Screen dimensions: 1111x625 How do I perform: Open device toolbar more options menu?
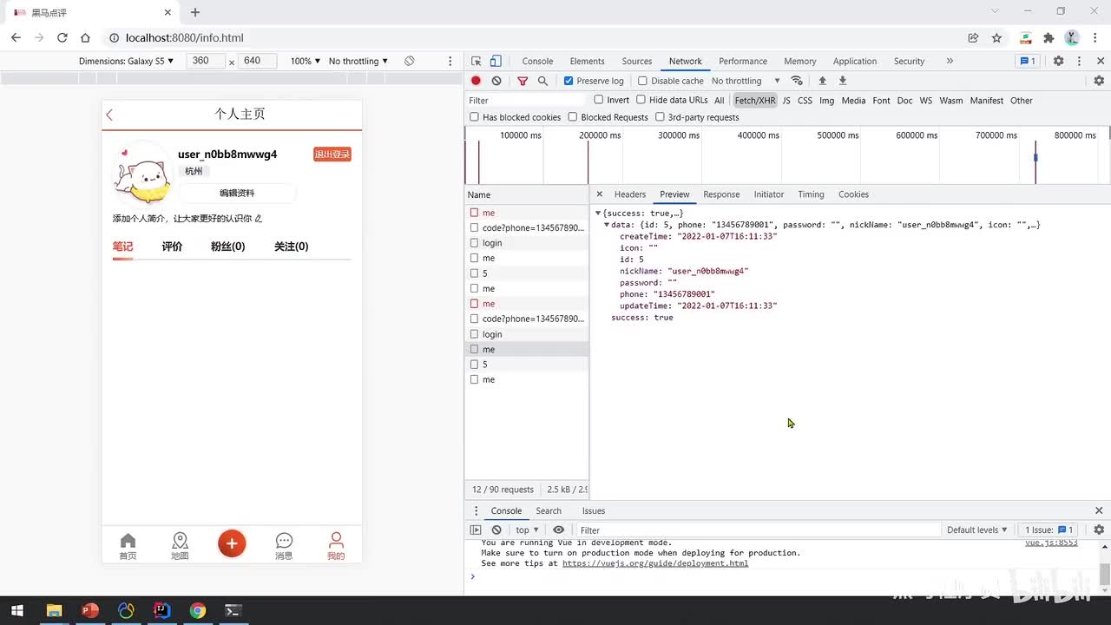[450, 61]
